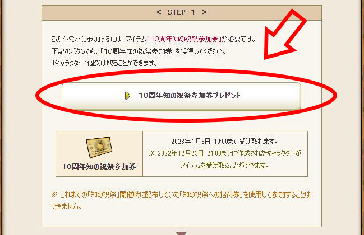Click the brown down triangle below the box
The image size is (364, 235).
181,233
